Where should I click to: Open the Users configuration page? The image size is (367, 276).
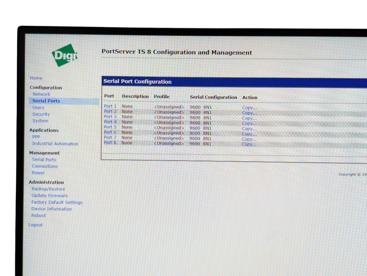[38, 107]
